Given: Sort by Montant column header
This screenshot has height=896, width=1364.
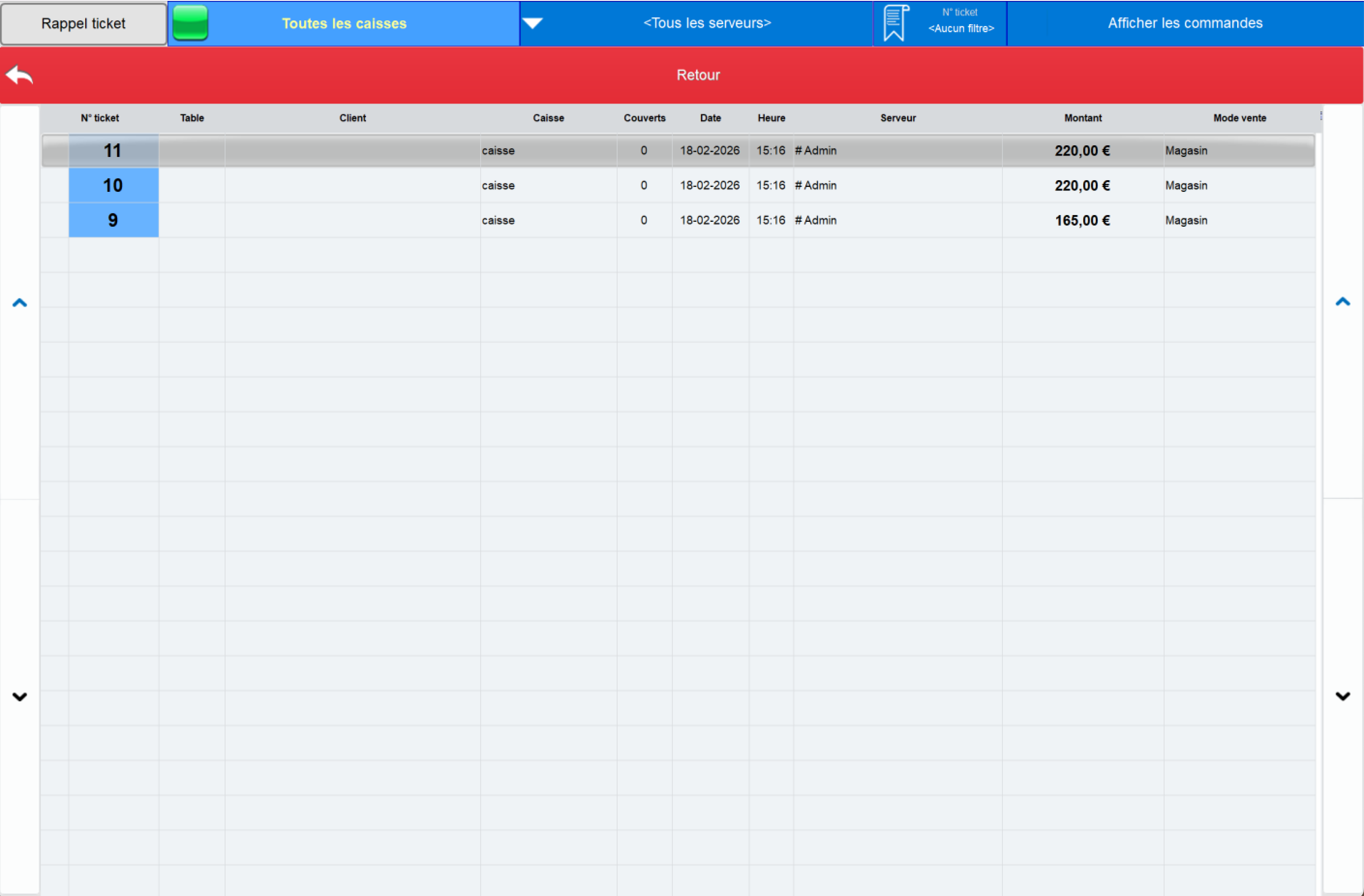Looking at the screenshot, I should tap(1082, 118).
